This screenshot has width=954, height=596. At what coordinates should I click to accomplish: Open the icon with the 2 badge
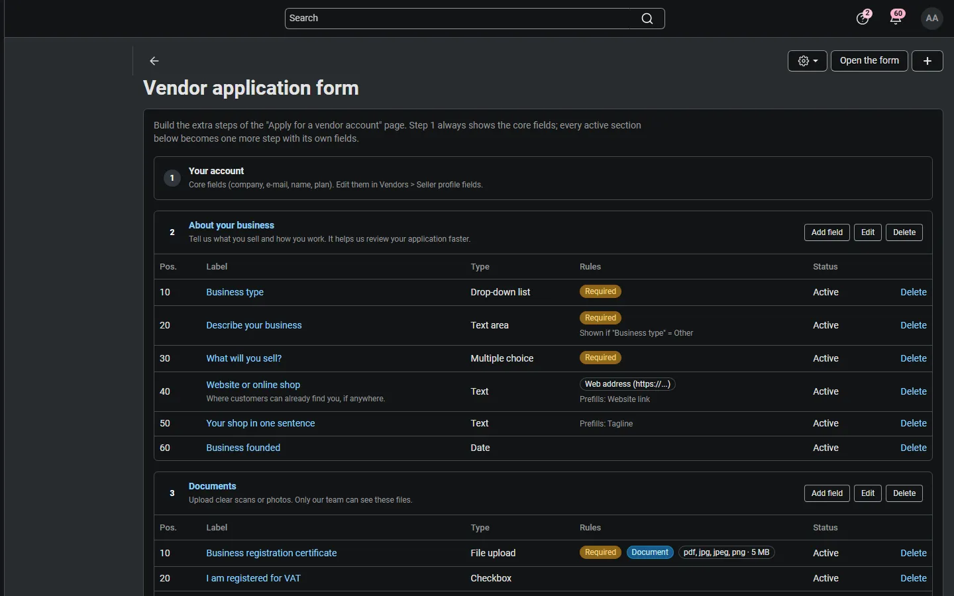pos(863,18)
